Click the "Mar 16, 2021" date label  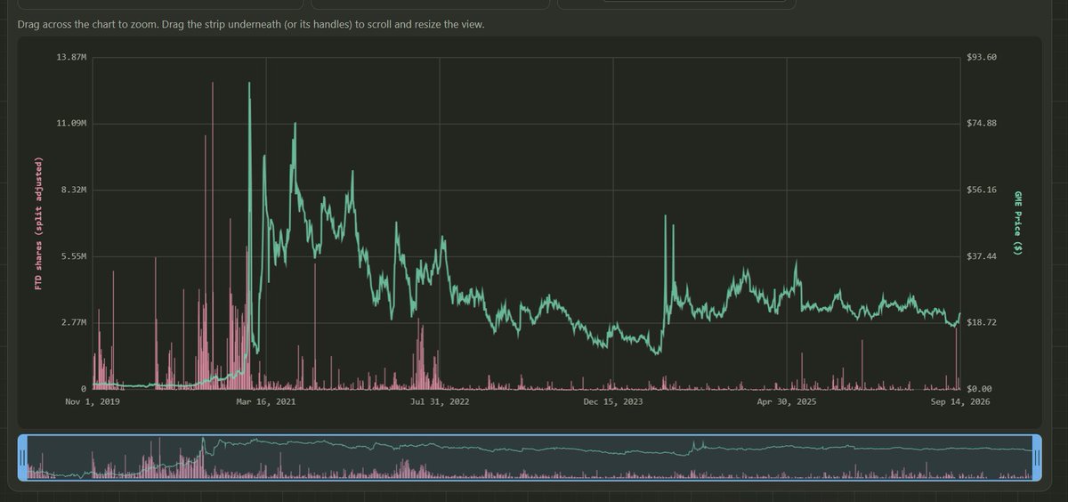(x=265, y=402)
